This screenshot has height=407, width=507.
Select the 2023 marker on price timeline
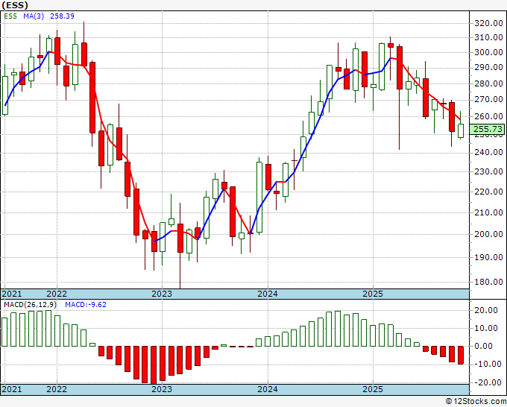(x=162, y=294)
